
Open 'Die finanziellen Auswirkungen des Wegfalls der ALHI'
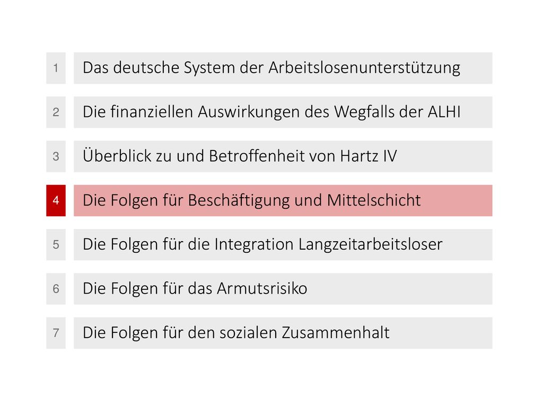click(x=283, y=112)
